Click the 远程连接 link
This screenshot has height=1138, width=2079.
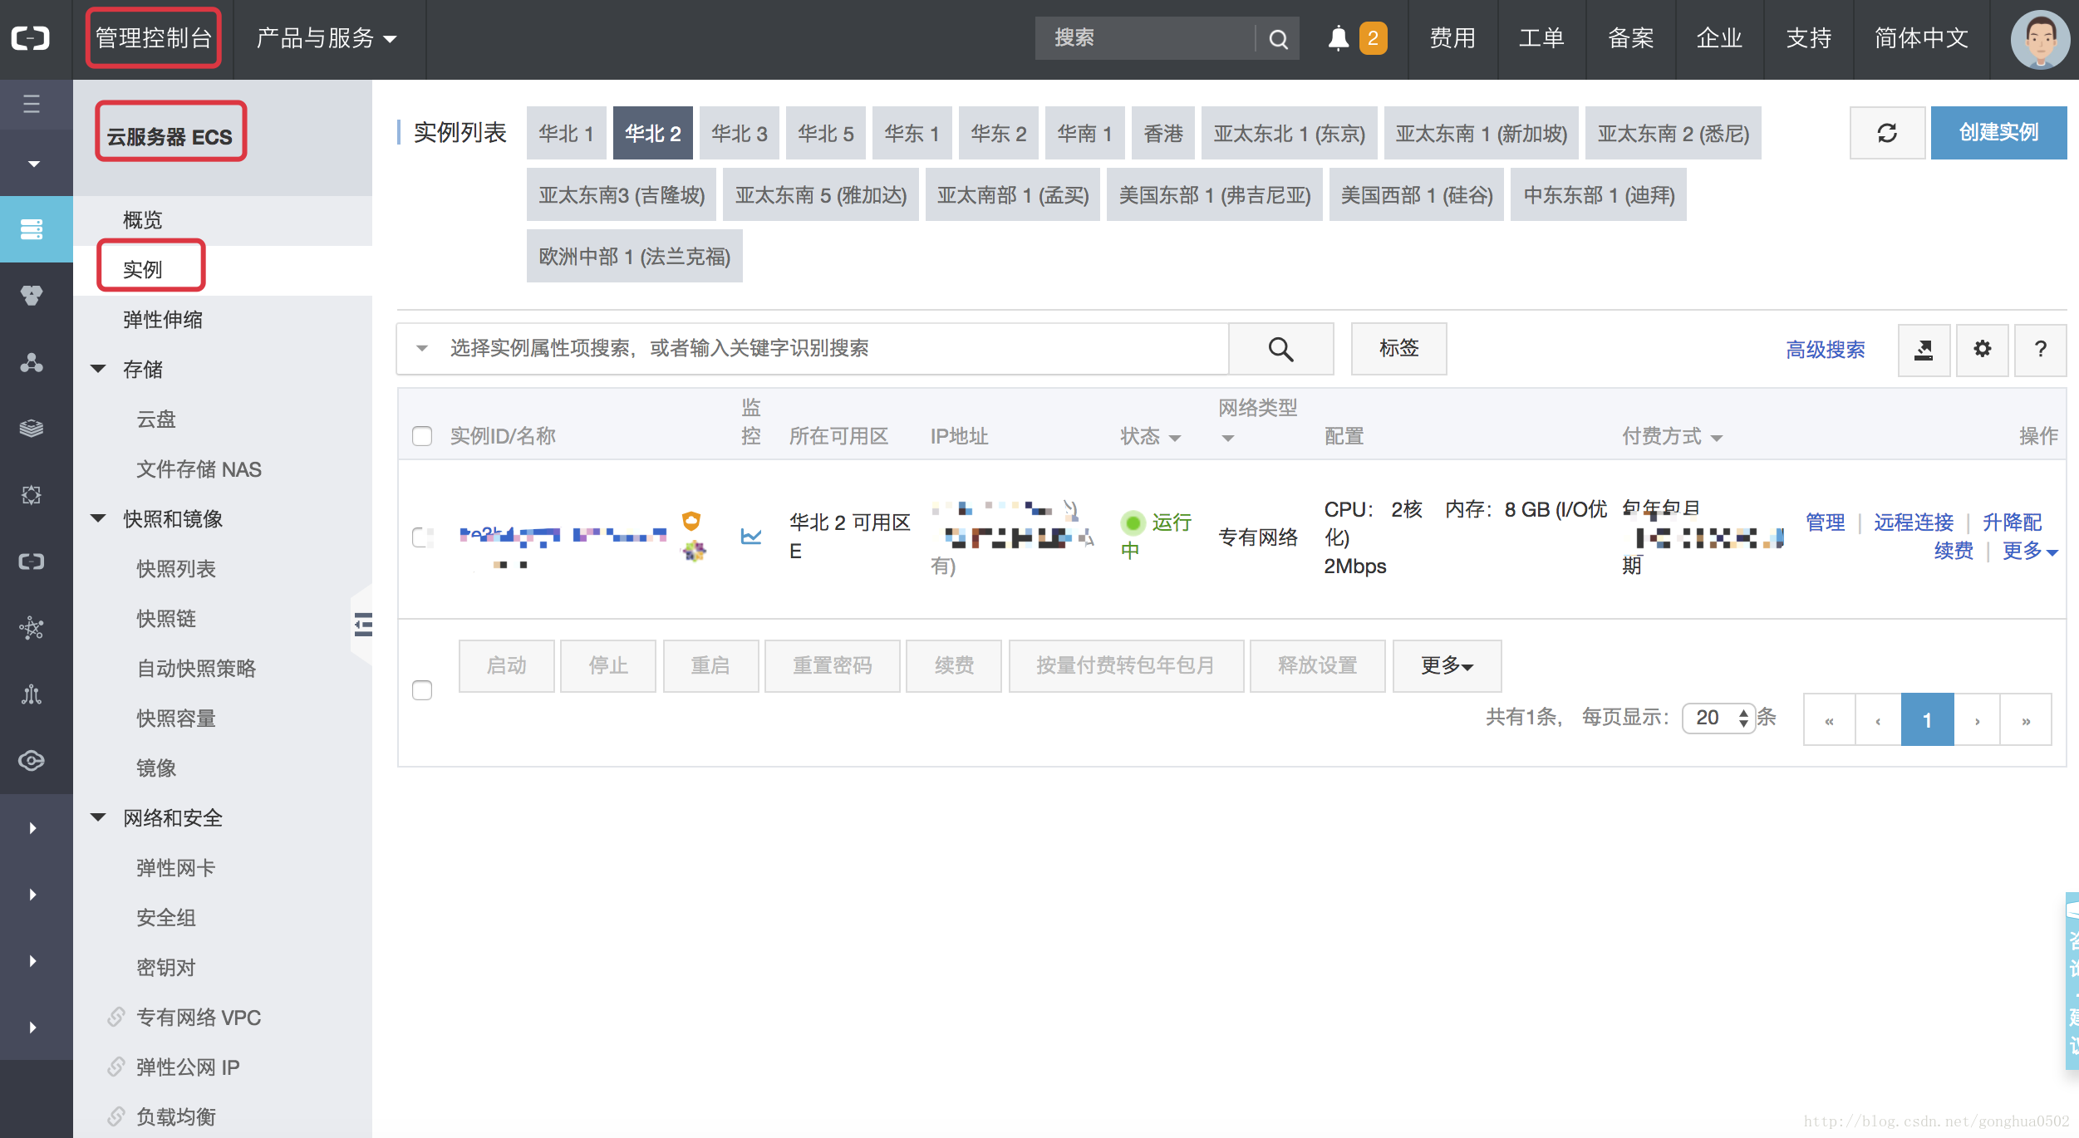coord(1914,522)
